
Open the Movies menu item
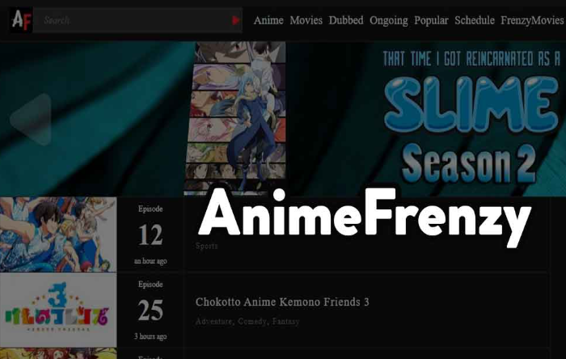306,20
